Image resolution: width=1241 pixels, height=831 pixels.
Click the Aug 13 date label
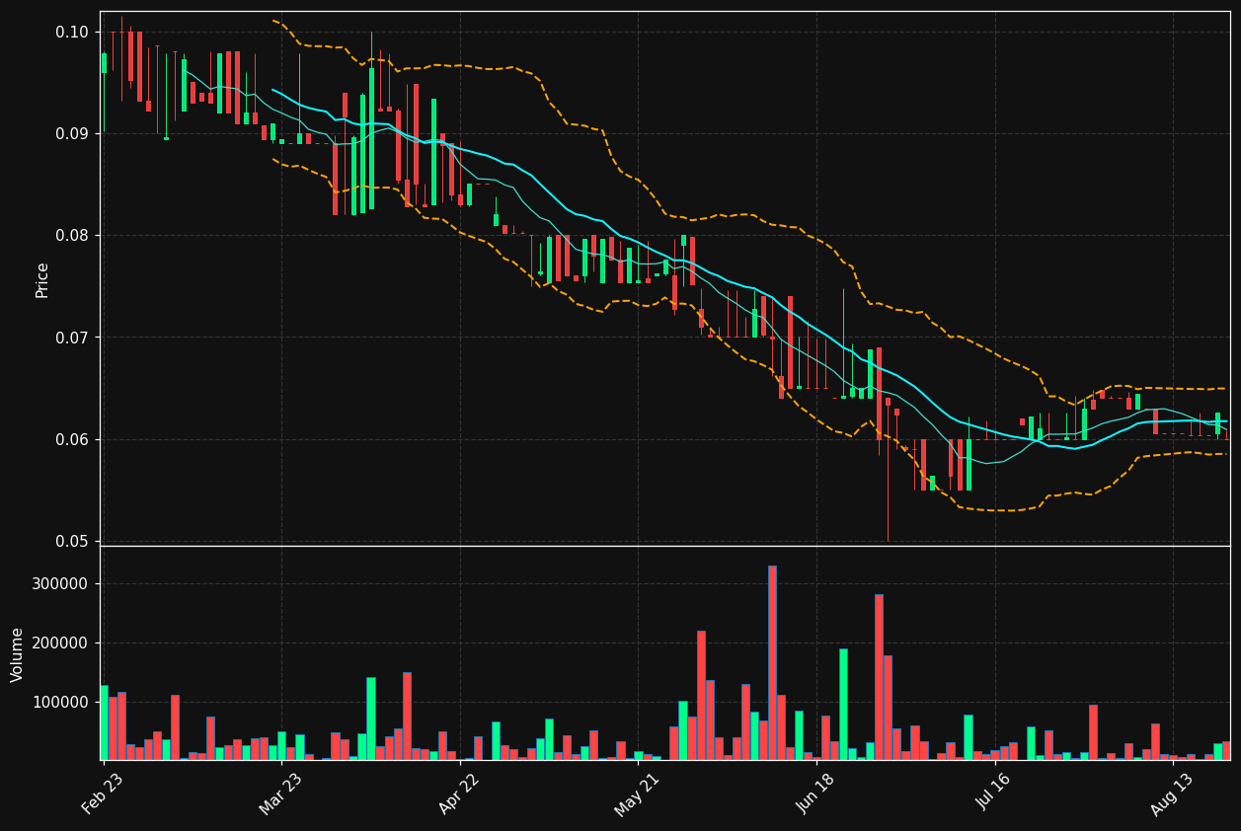pos(1173,793)
